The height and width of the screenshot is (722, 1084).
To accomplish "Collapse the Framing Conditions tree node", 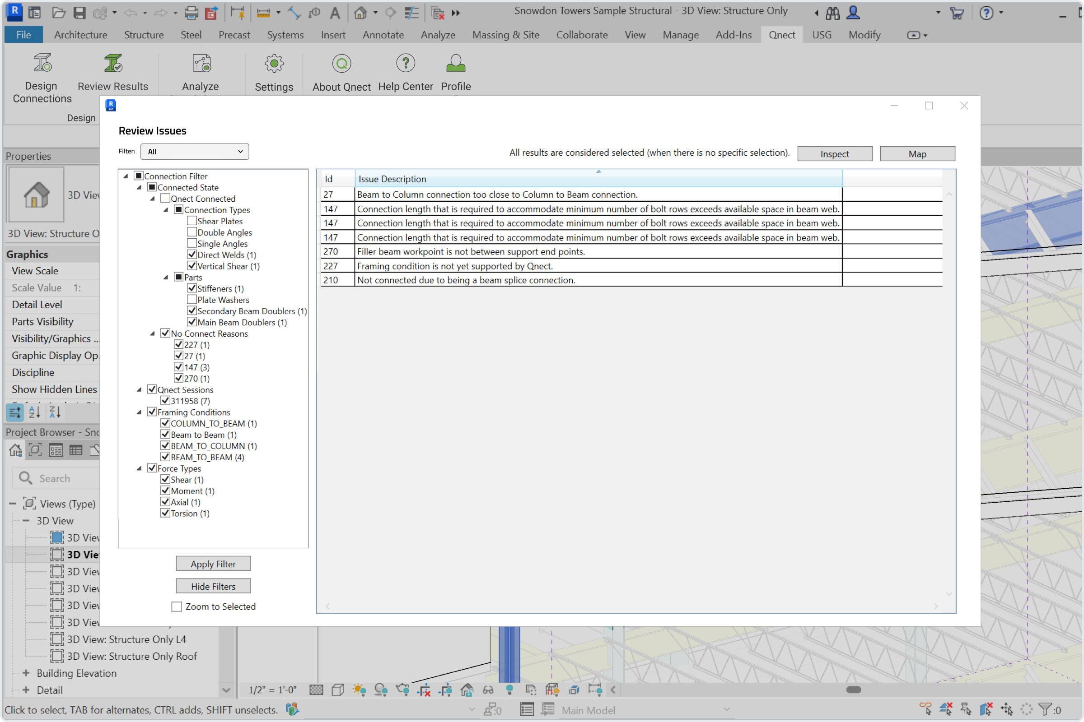I will (139, 412).
